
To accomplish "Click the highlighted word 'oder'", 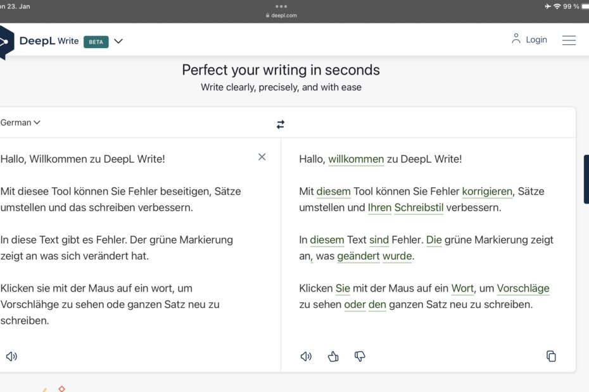I will point(355,304).
